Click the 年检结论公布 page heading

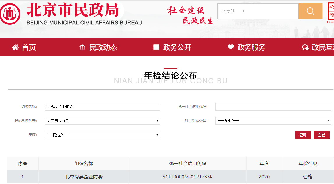pos(170,75)
